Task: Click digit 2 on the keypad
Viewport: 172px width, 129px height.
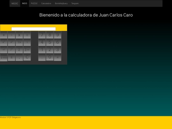Action: [50, 50]
